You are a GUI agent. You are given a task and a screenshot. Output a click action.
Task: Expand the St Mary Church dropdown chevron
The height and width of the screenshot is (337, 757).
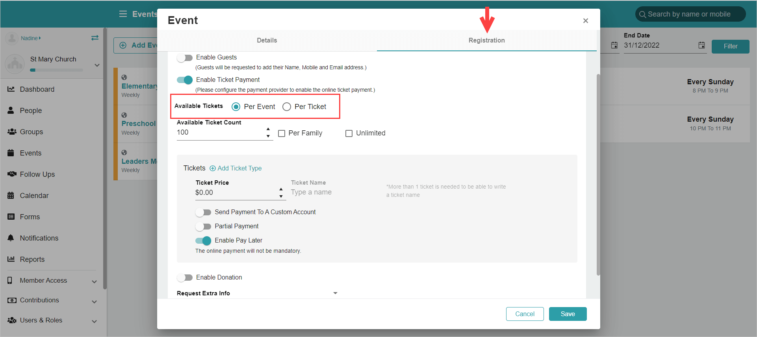click(97, 65)
